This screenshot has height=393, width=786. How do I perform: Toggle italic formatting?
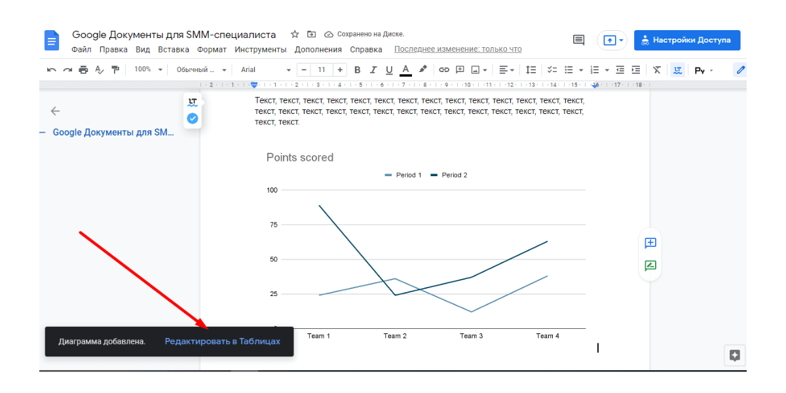pyautogui.click(x=373, y=69)
